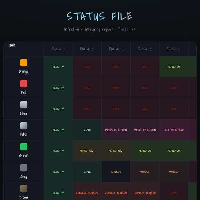This screenshot has height=200, width=200.
Task: Click Brown row's Phase 5 DEAD cell
Action: pyautogui.click(x=174, y=191)
